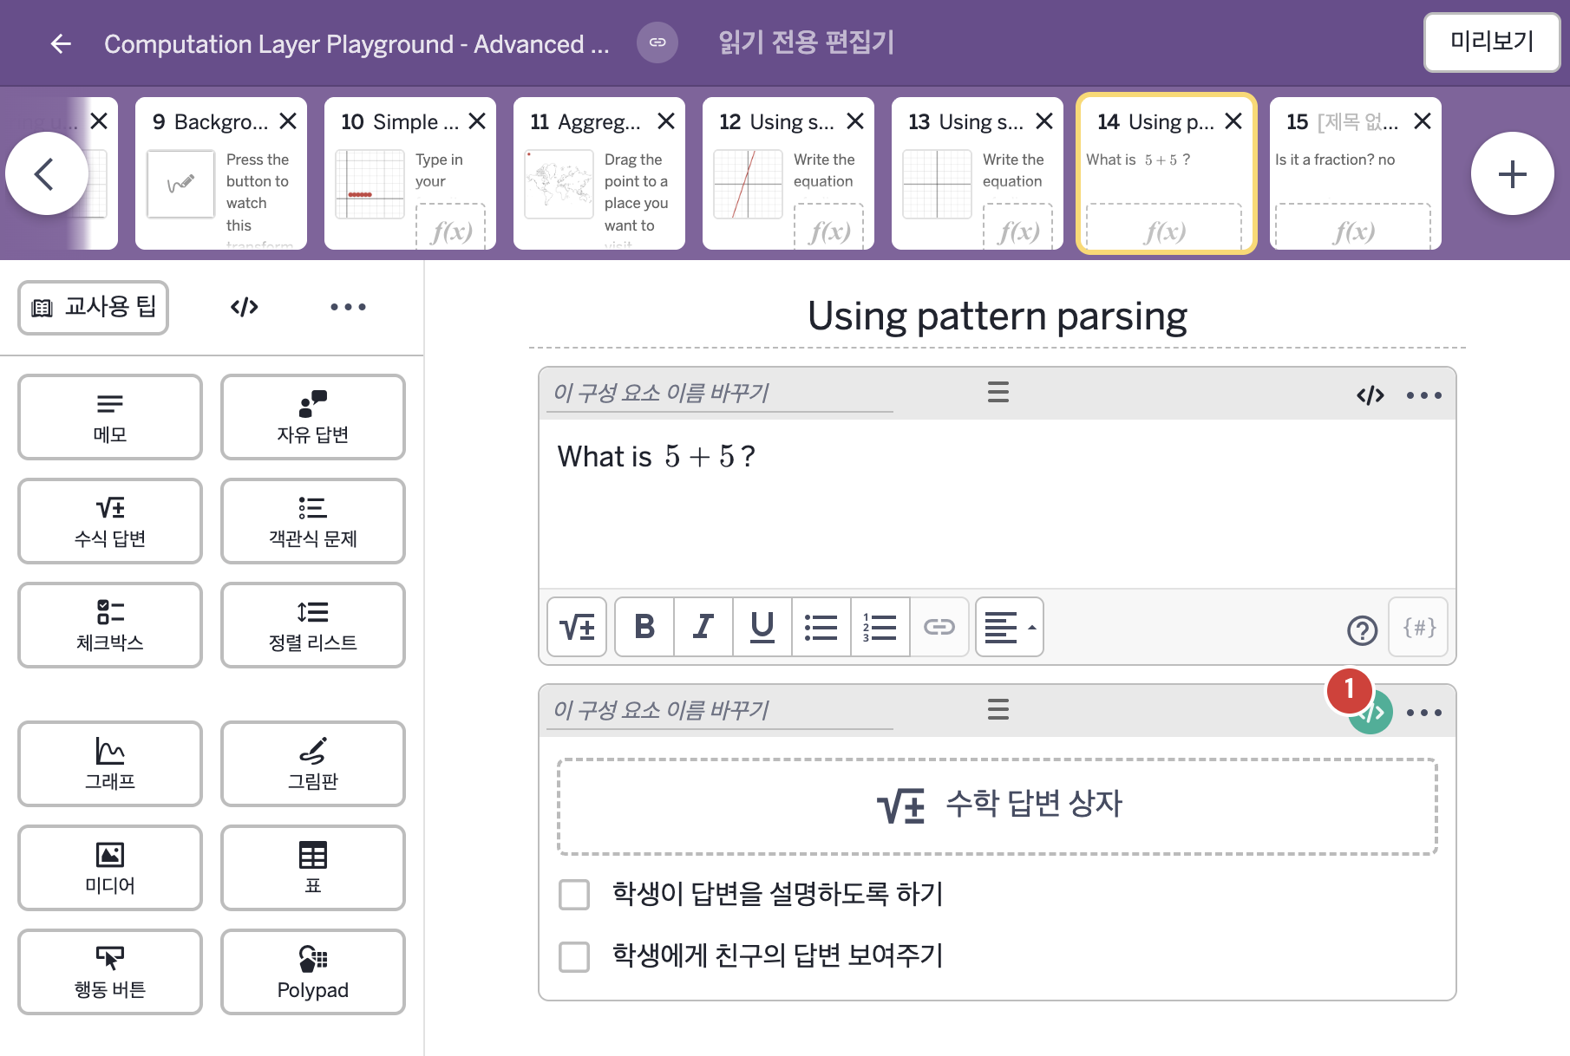Add a 체크박스 checkbox component
Viewport: 1570px width, 1056px height.
click(110, 625)
